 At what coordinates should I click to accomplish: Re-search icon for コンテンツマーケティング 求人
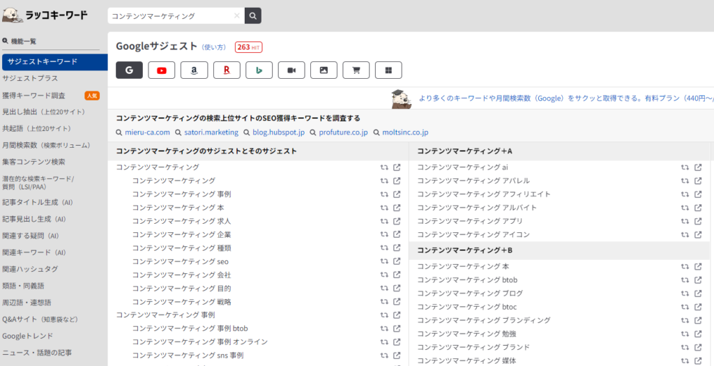[384, 221]
